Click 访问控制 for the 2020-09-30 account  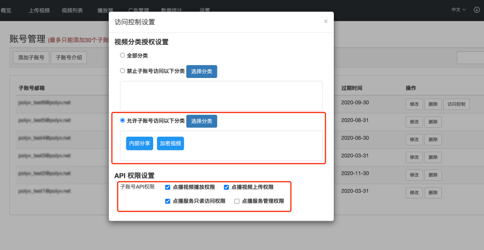coord(457,104)
